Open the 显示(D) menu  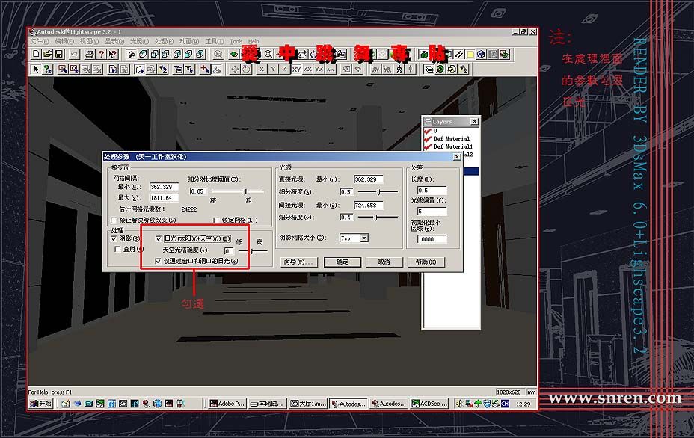[114, 41]
